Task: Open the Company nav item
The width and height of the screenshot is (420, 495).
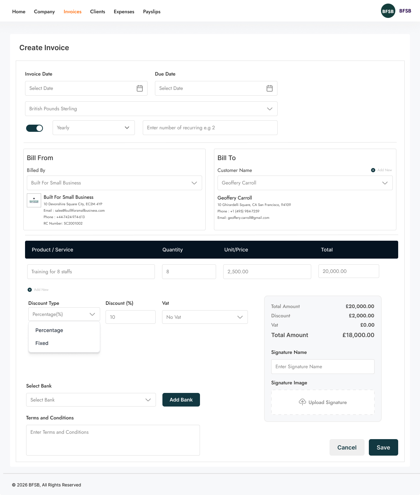Action: [x=44, y=11]
